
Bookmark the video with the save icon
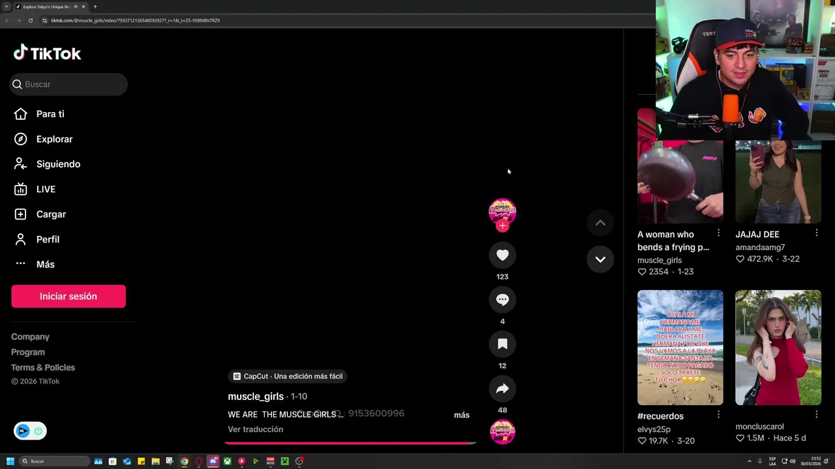click(502, 344)
